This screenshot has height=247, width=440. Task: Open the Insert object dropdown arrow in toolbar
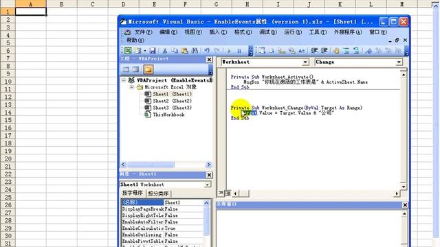(145, 51)
